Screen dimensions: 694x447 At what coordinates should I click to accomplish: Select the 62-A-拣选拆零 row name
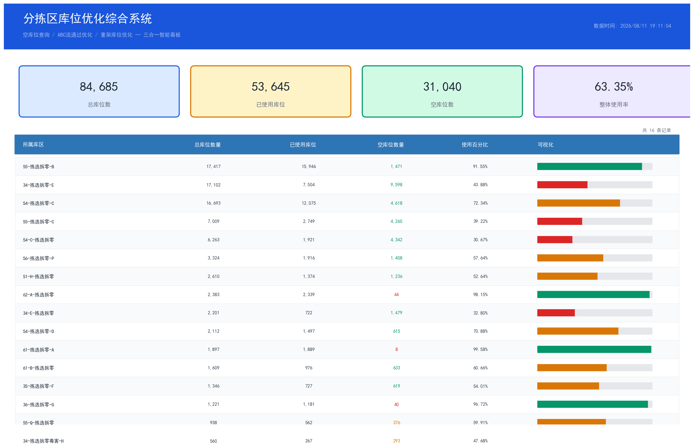(39, 295)
